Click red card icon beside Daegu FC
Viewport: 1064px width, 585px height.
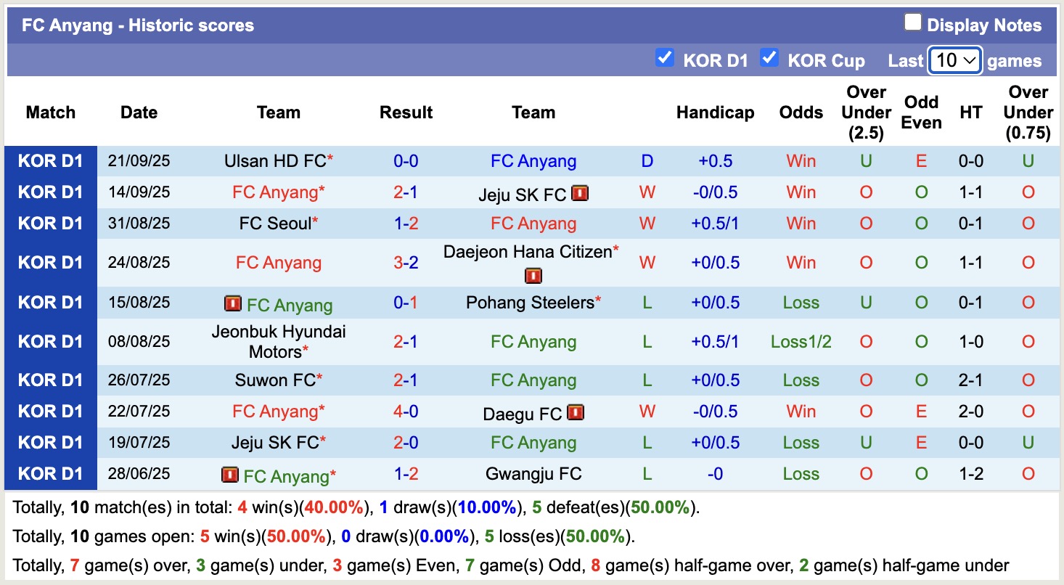point(576,413)
